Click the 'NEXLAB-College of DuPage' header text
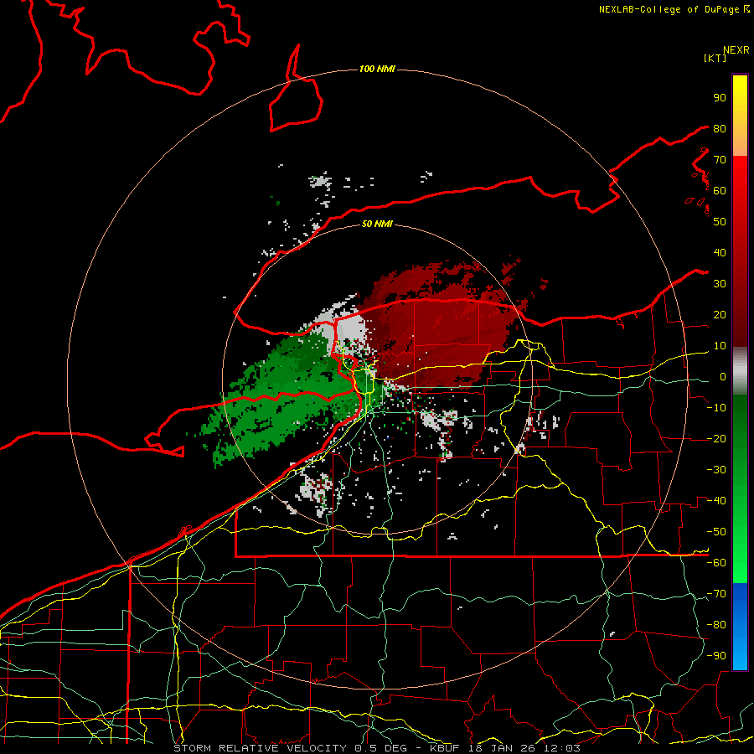 [x=669, y=9]
